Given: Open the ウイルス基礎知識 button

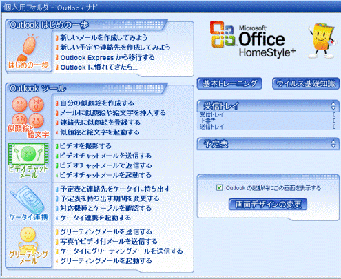Looking at the screenshot, I should coord(306,83).
